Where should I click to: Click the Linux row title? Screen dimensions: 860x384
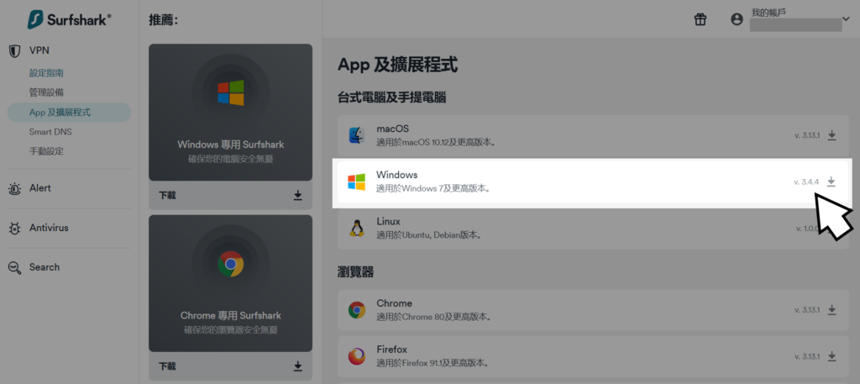388,222
